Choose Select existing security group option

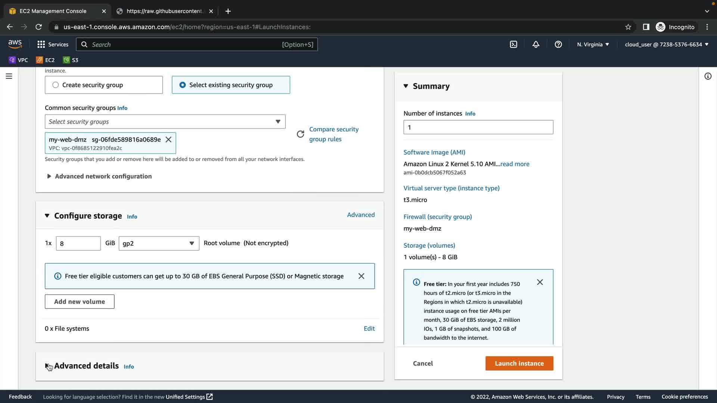(183, 85)
